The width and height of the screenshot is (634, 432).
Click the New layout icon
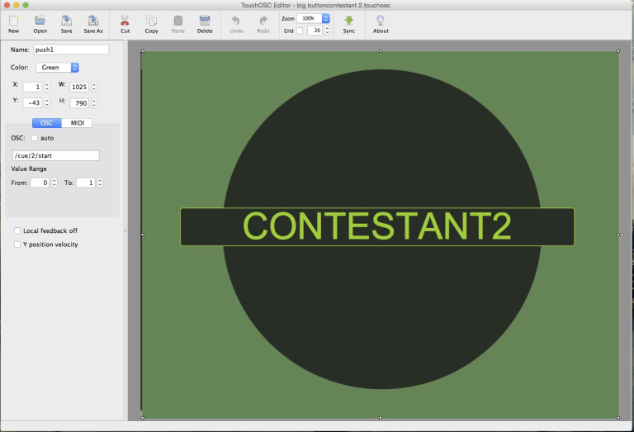[13, 21]
